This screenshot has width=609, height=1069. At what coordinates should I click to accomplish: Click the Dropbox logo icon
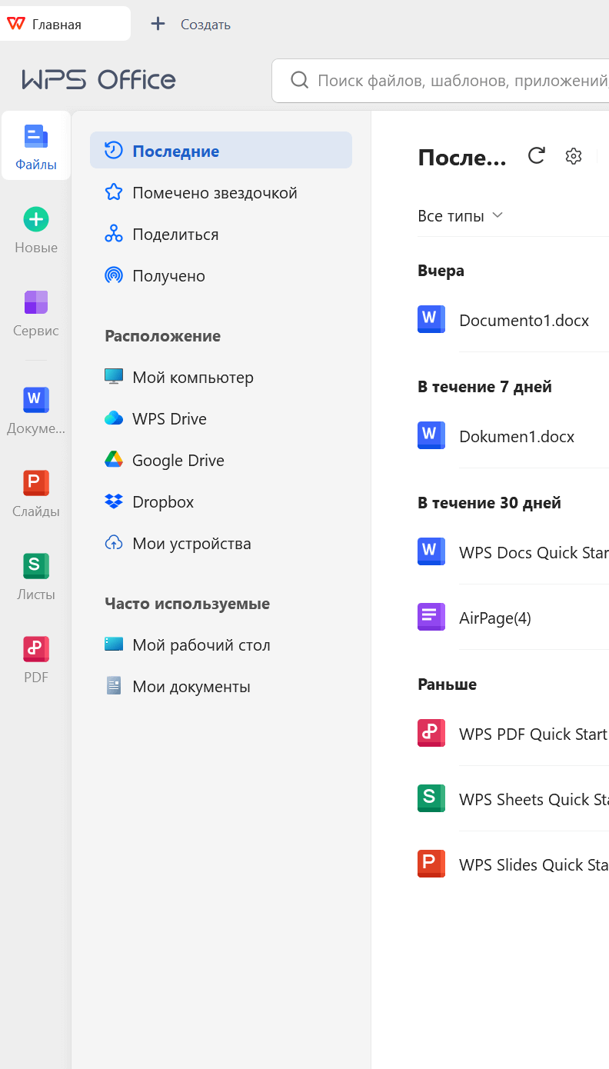tap(114, 501)
